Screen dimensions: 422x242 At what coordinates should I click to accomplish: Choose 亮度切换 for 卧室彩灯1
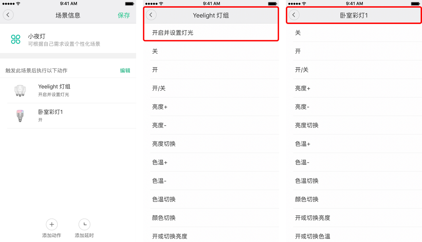coord(358,125)
